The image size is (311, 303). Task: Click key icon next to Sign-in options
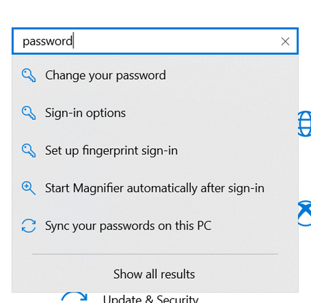click(29, 113)
